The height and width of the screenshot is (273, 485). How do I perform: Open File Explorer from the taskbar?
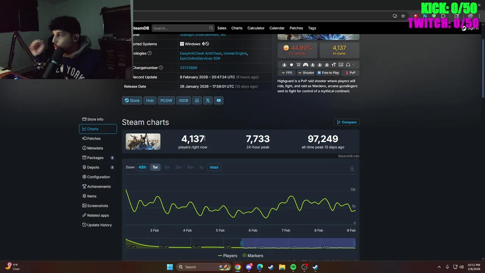(282, 267)
